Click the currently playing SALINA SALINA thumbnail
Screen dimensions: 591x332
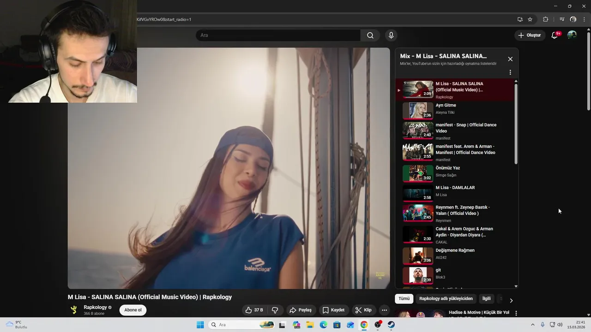418,89
